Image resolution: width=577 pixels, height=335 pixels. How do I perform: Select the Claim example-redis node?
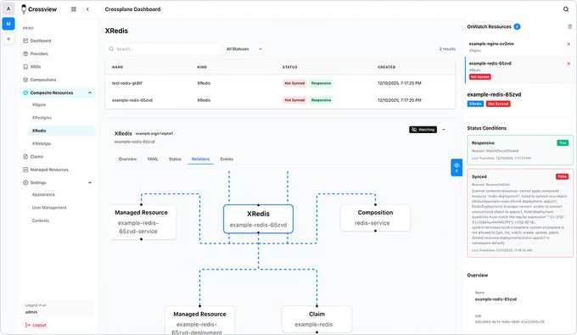click(x=317, y=319)
